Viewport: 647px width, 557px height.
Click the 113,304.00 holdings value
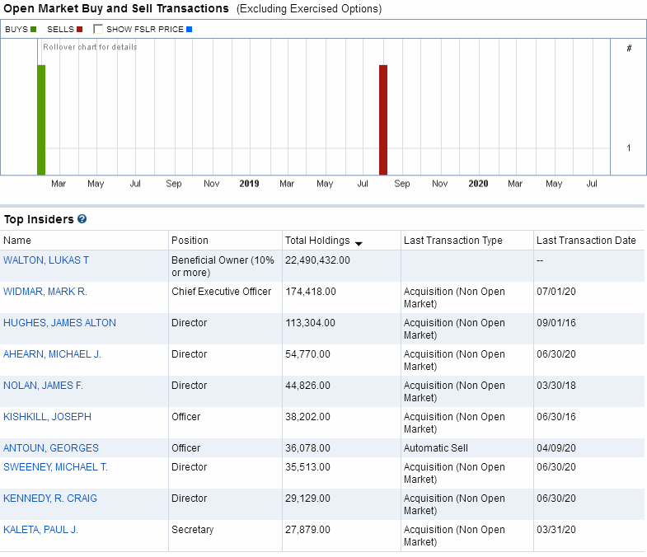coord(310,323)
